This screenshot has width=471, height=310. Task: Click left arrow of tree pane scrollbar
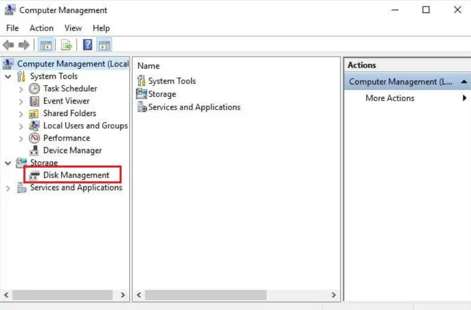(x=7, y=295)
